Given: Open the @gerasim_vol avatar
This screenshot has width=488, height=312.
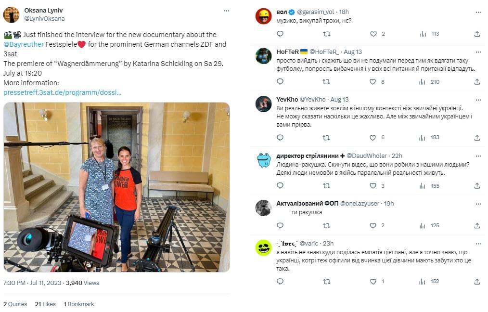Looking at the screenshot, I should [x=264, y=16].
